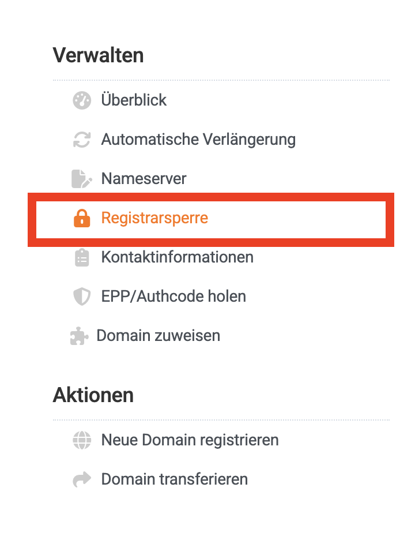Click the Aktionen section heading
This screenshot has width=415, height=540.
93,395
